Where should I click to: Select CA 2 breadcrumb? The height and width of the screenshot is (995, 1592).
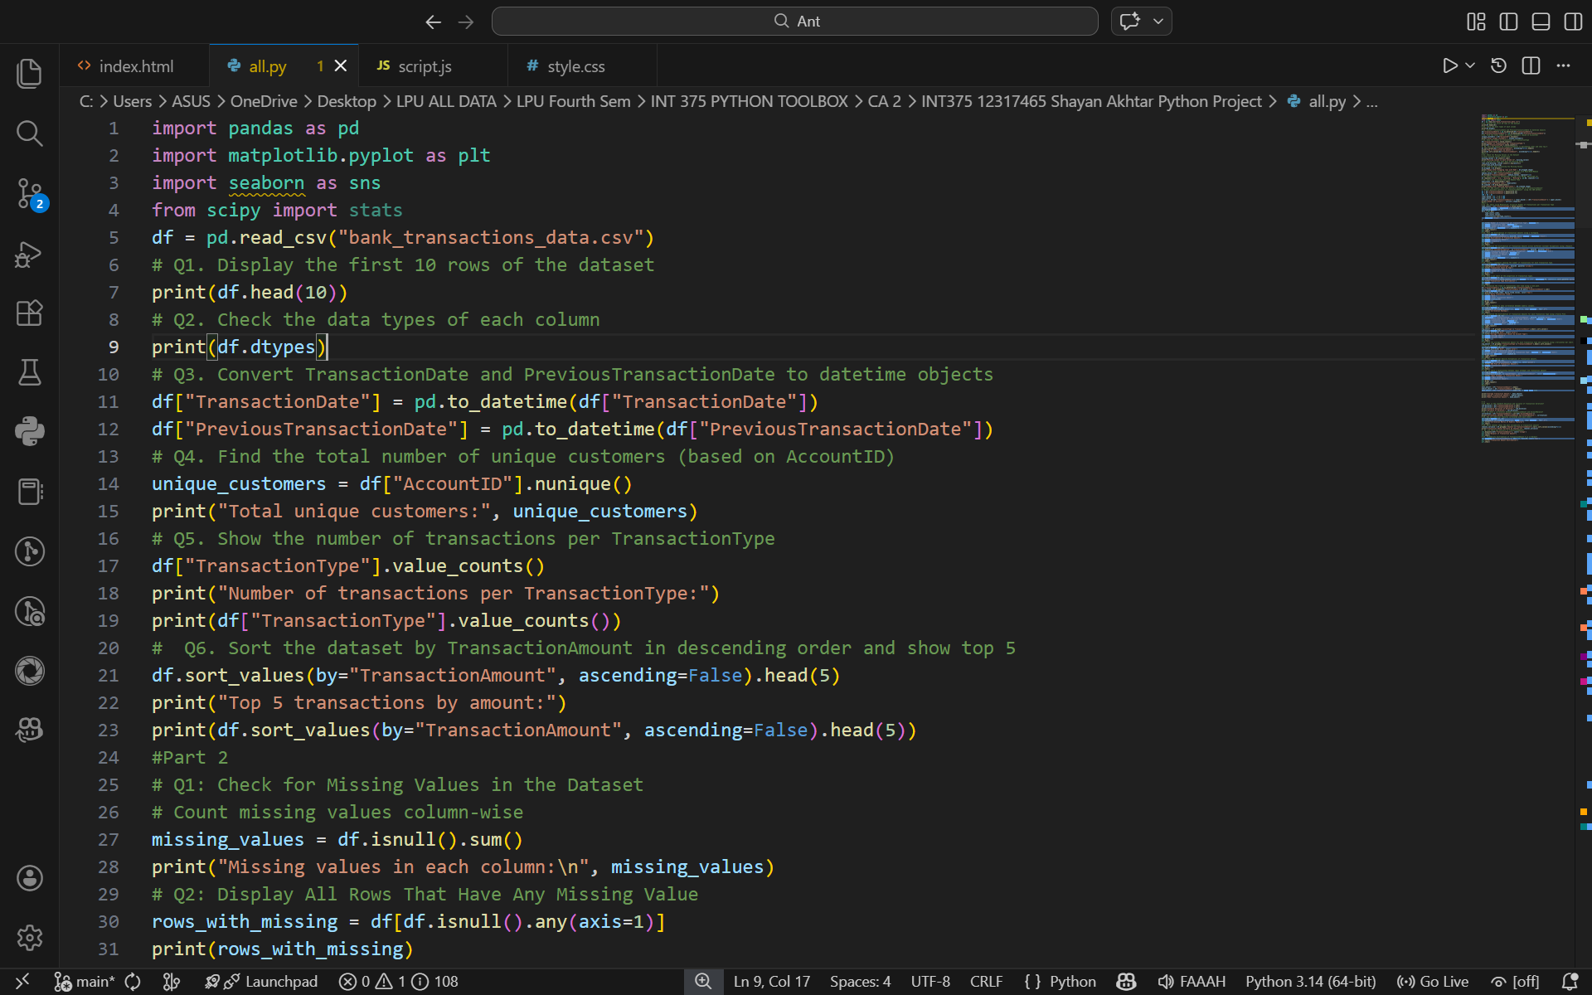(884, 101)
